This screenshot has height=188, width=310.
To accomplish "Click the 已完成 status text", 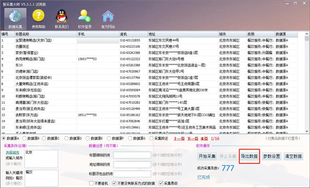I will tap(204, 177).
